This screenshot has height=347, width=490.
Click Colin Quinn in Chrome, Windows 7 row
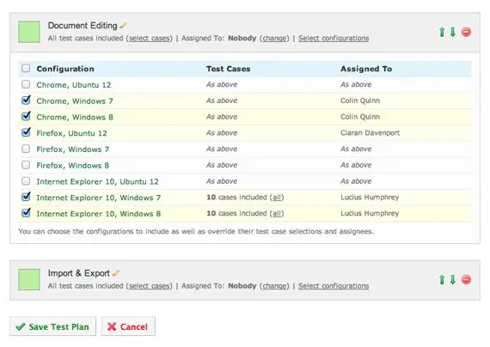click(x=360, y=100)
